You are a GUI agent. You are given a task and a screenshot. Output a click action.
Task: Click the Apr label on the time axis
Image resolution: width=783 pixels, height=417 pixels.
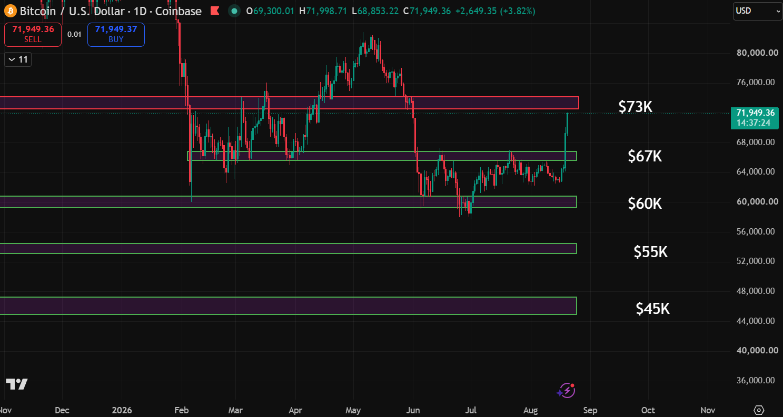tap(295, 410)
